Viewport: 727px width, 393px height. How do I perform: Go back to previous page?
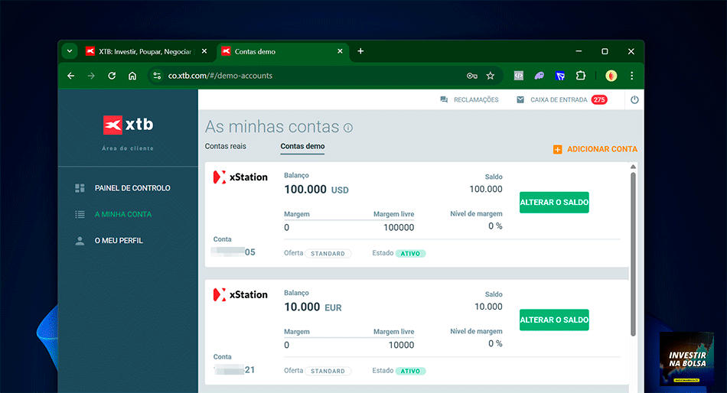point(71,76)
